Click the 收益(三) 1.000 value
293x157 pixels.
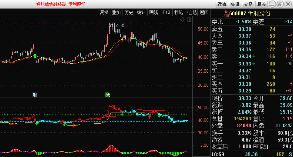click(x=245, y=146)
